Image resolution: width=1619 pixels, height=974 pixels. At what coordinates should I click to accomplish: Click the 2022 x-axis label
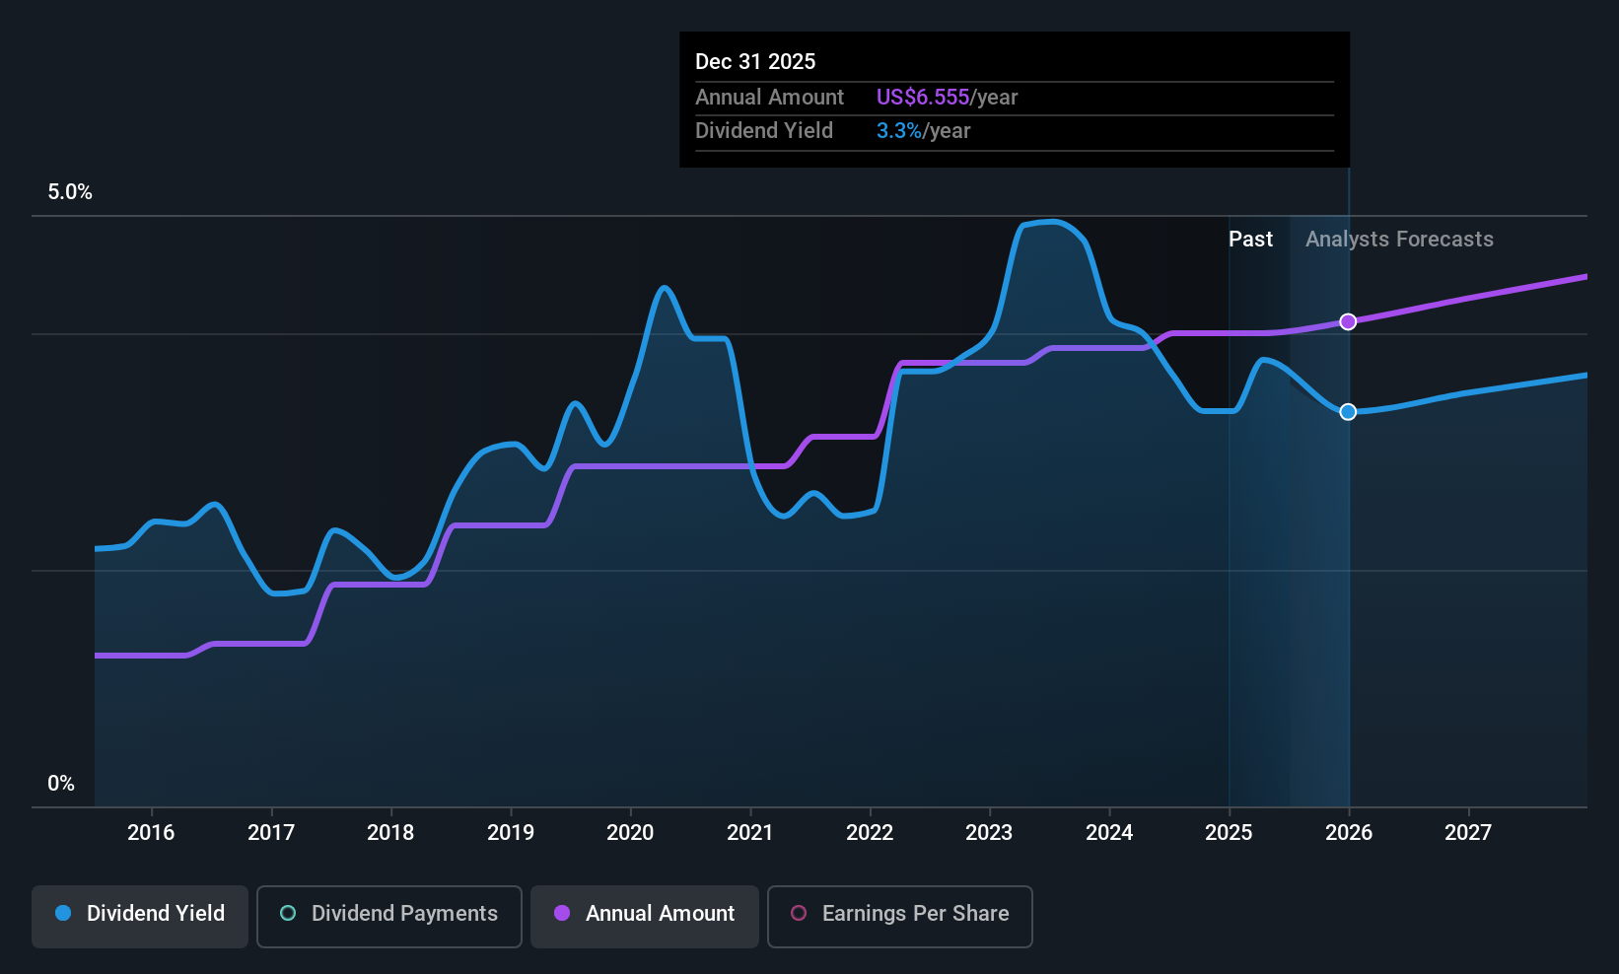click(870, 833)
